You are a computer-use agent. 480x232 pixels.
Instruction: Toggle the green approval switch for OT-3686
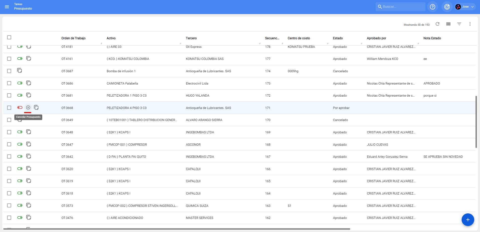point(20,83)
